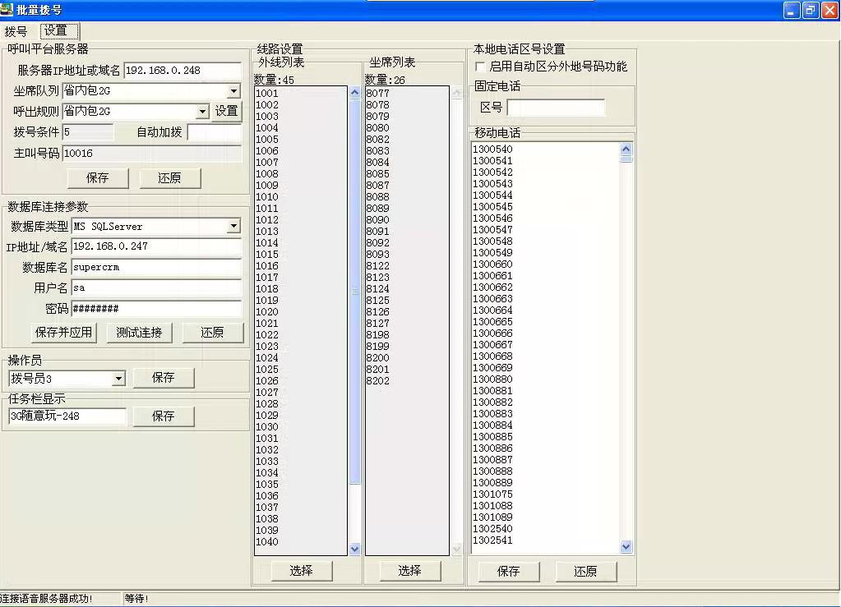Image resolution: width=841 pixels, height=607 pixels.
Task: Click 还原 under the 主叫号码 field
Action: pos(169,177)
